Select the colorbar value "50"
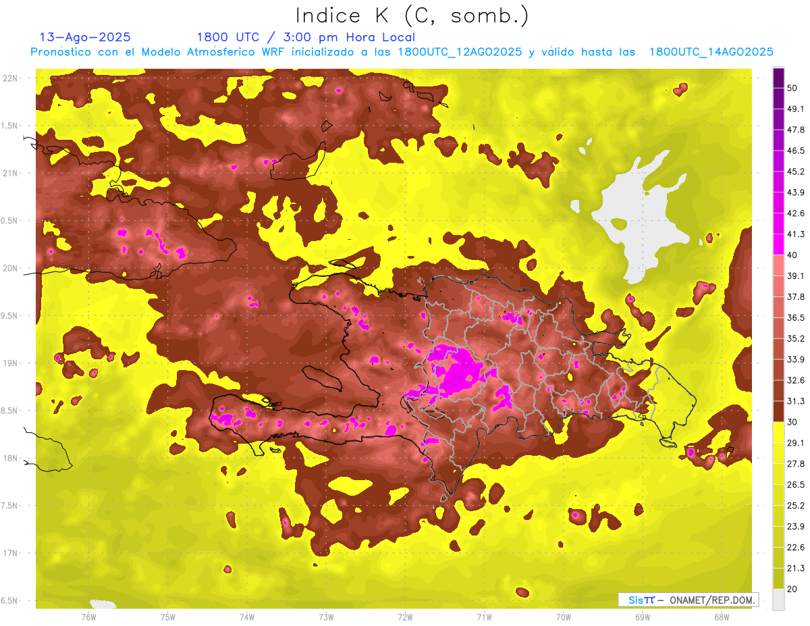This screenshot has width=810, height=626. 792,88
